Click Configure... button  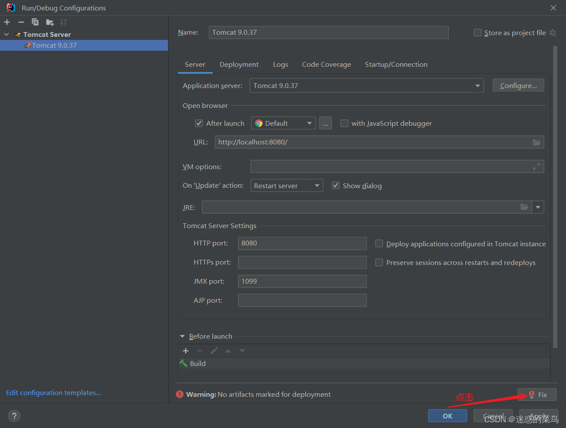(x=518, y=85)
